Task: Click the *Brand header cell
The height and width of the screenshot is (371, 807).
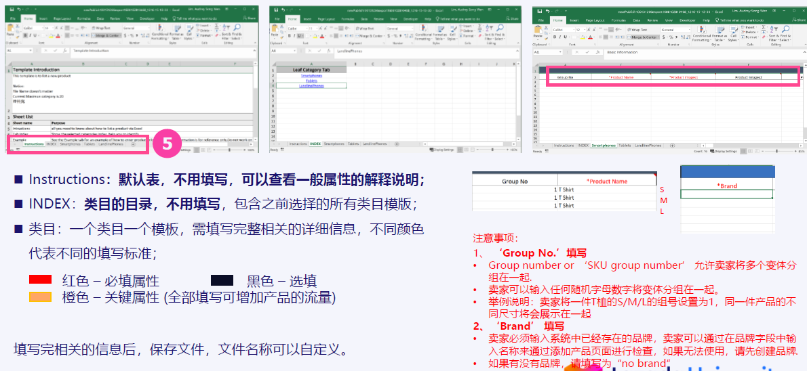Action: pos(727,185)
